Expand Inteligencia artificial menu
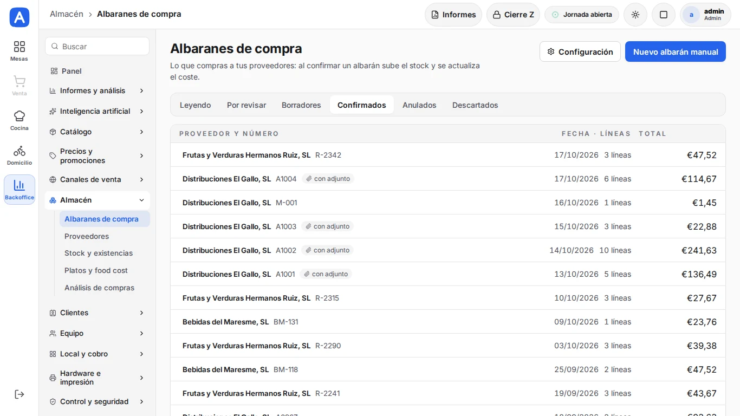This screenshot has width=740, height=416. pyautogui.click(x=97, y=111)
